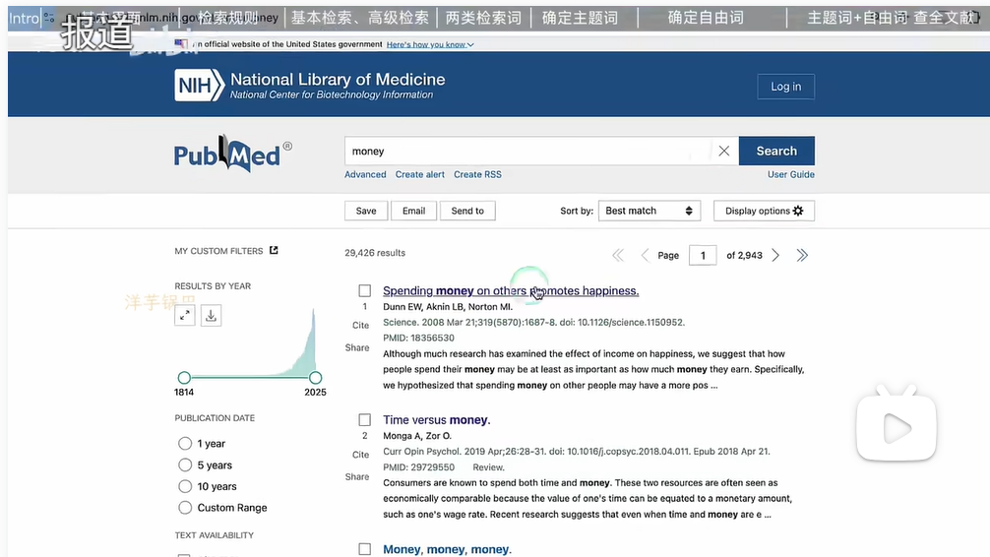This screenshot has height=557, width=990.
Task: Expand the results by year chart
Action: point(184,315)
